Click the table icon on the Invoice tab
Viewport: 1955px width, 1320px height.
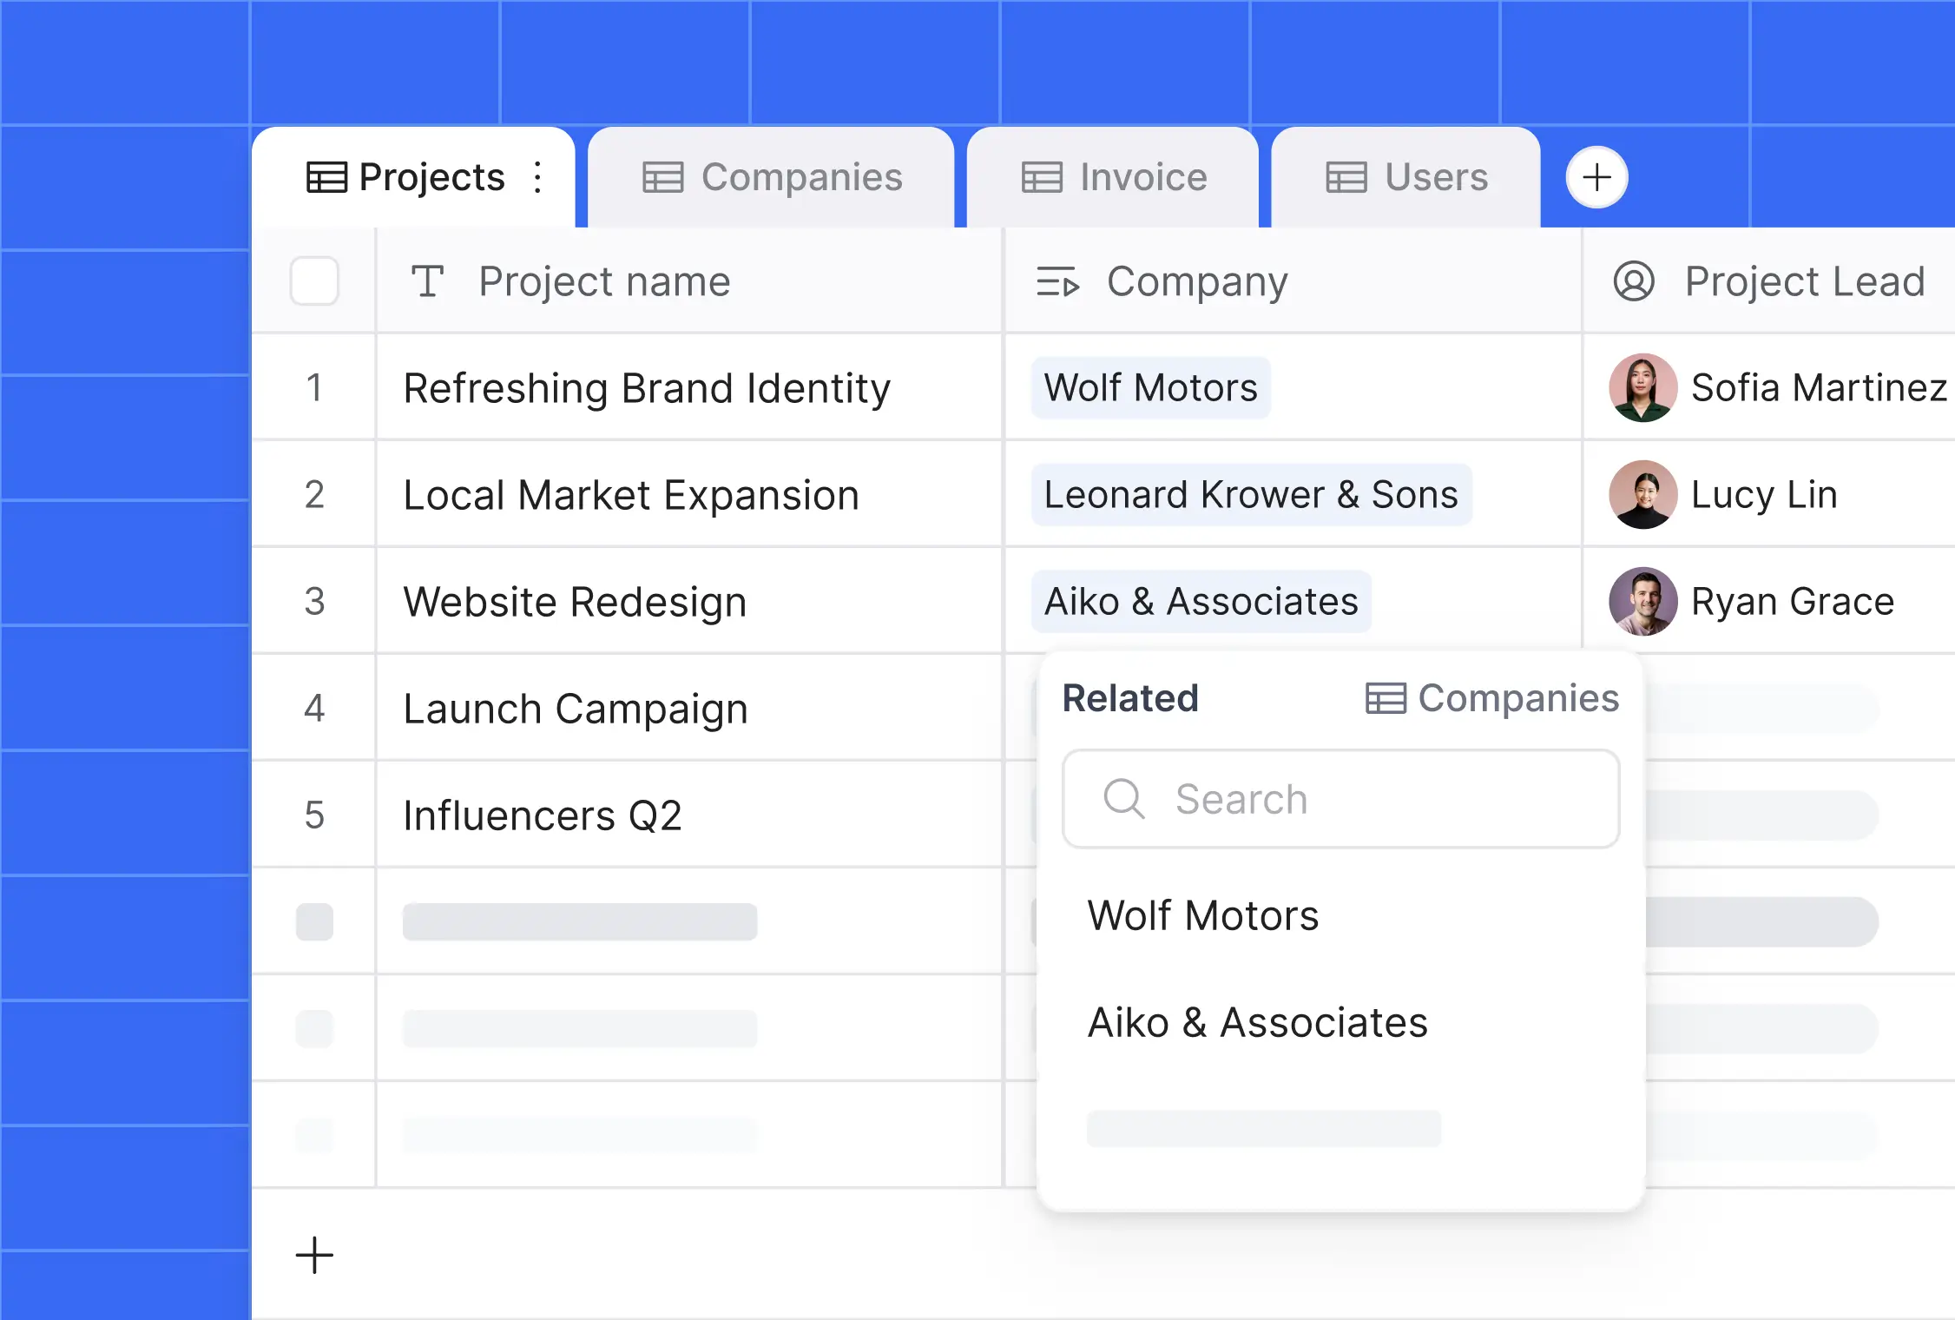[x=1042, y=177]
